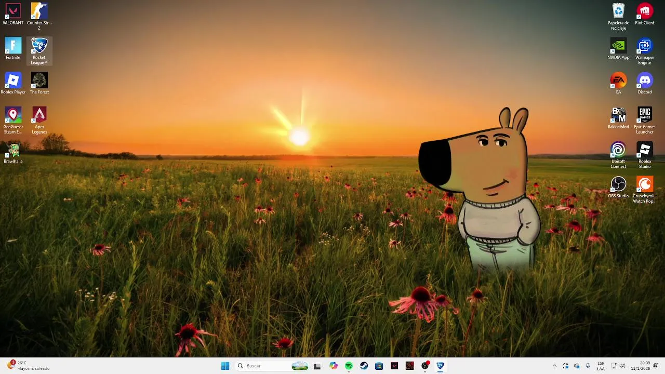The image size is (665, 374).
Task: Open the clock showing 20:09
Action: [641, 366]
